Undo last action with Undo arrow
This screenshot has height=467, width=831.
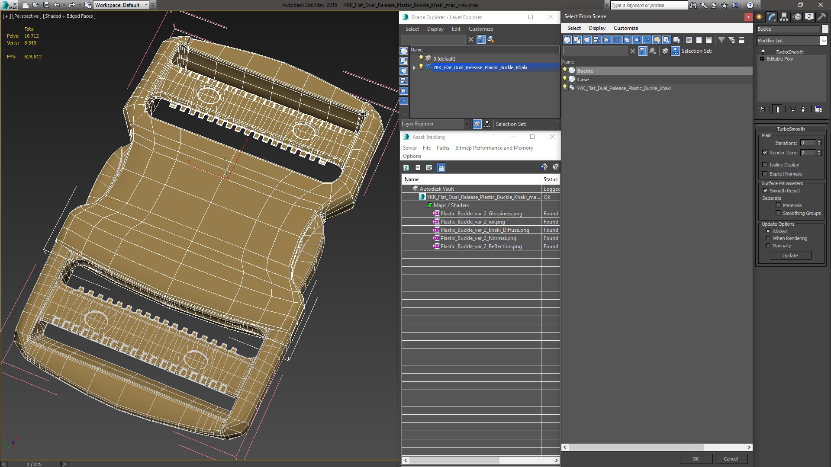(x=56, y=5)
